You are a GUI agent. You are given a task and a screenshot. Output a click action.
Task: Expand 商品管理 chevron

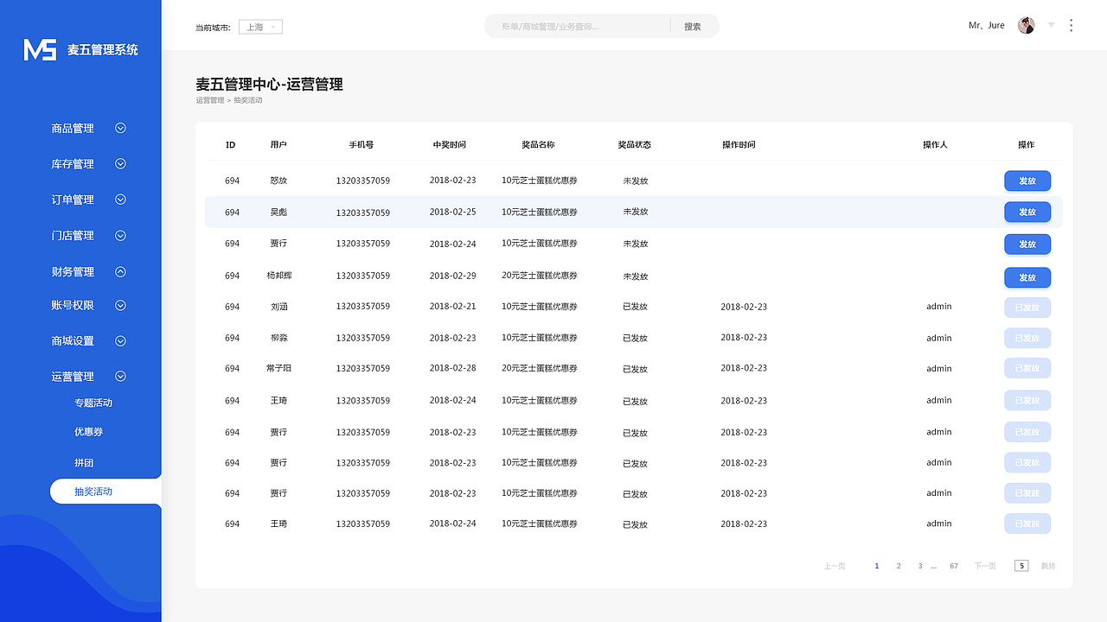pos(121,128)
